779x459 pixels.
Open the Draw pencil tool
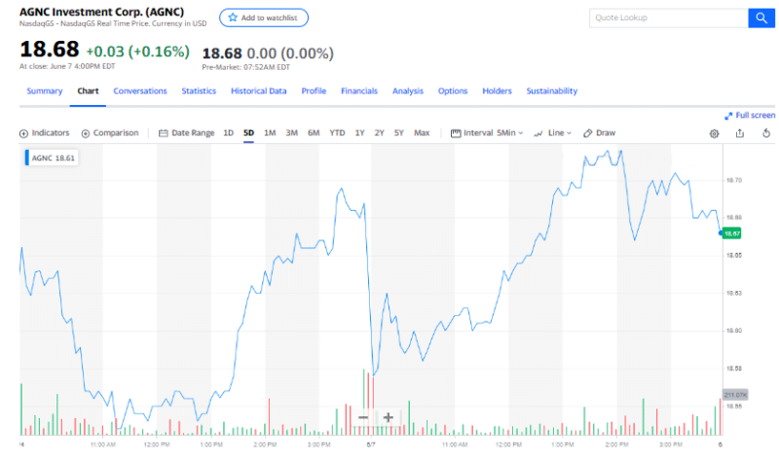click(x=599, y=133)
